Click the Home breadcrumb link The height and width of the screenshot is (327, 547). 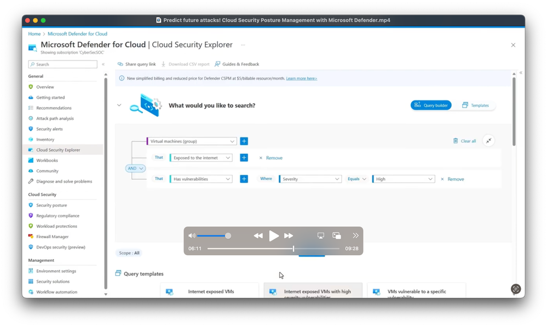tap(34, 34)
